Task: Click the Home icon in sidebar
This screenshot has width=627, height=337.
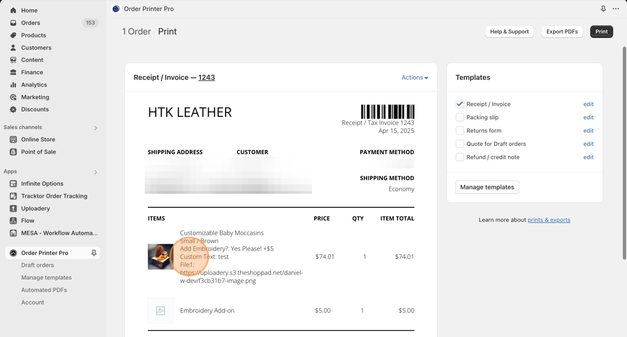Action: click(x=13, y=10)
